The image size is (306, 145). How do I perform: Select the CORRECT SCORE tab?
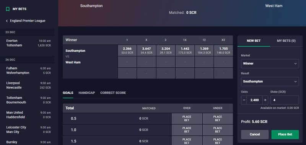tap(113, 93)
